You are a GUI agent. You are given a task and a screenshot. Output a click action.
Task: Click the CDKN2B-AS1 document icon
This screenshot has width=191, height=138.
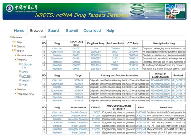[21, 64]
